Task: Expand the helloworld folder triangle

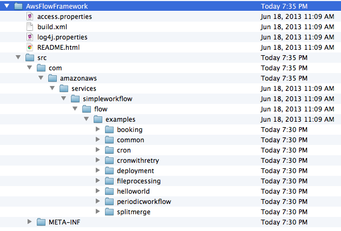Action: point(98,191)
